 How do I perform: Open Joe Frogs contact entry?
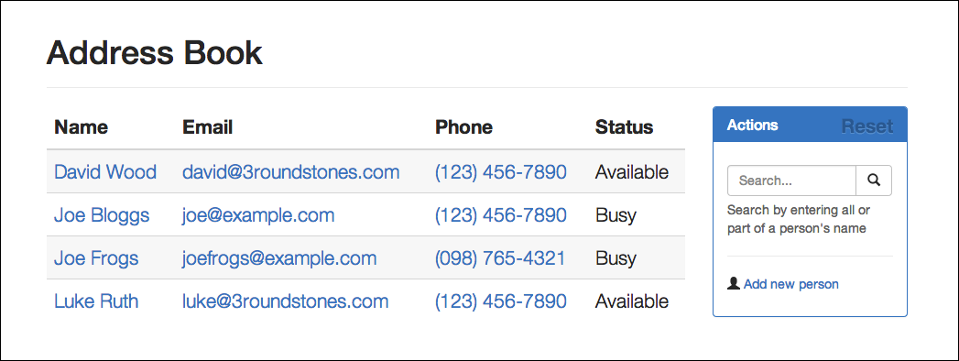coord(96,258)
